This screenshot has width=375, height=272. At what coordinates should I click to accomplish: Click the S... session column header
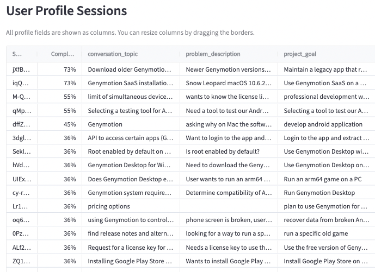[22, 54]
